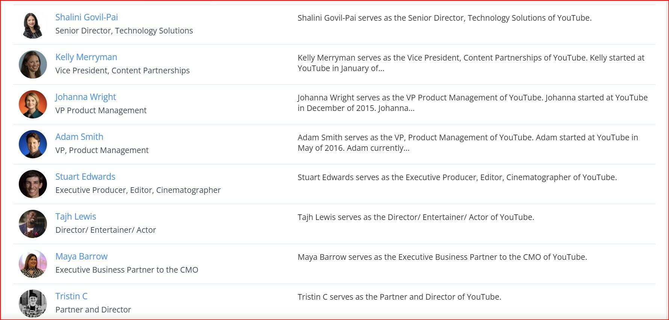Open Shalini Govil-Pai's profile link
Image resolution: width=669 pixels, height=320 pixels.
pos(86,17)
